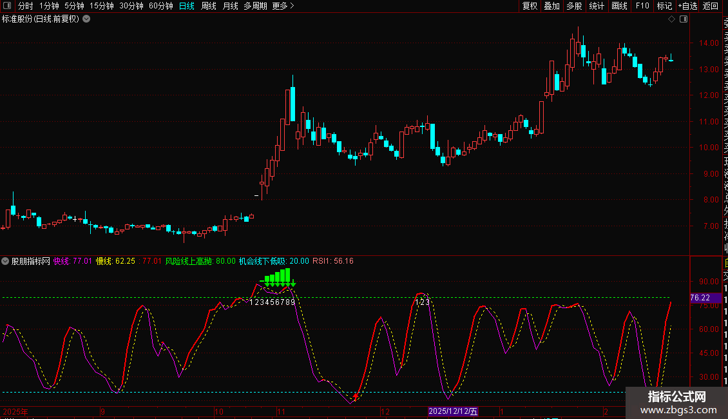
Task: Select the 月线 monthly period
Action: coord(230,6)
